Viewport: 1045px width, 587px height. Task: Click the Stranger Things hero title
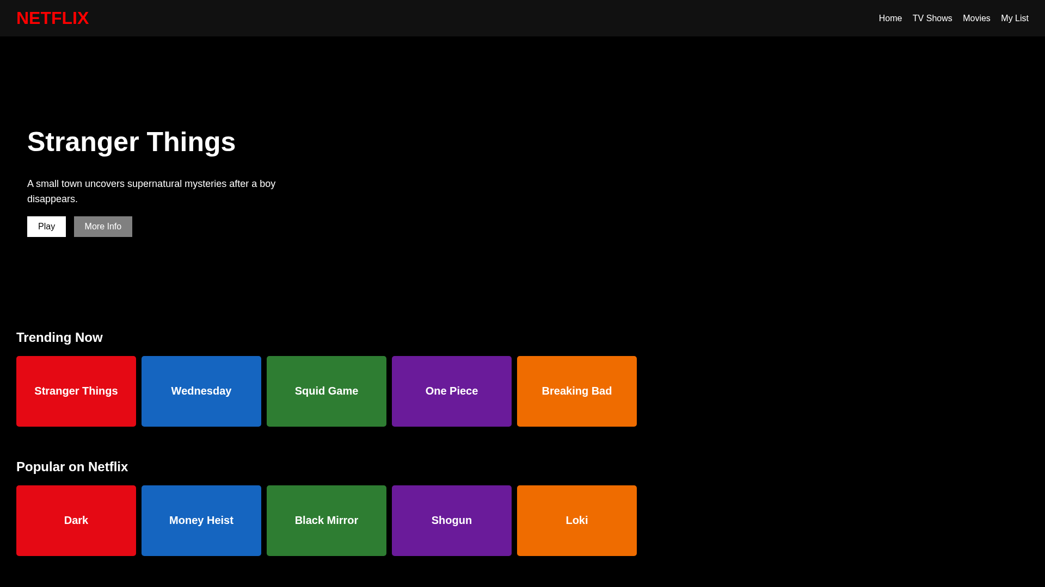pyautogui.click(x=131, y=142)
